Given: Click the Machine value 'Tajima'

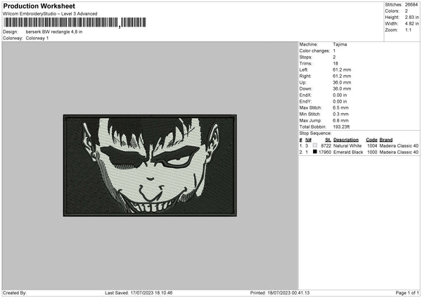Looking at the screenshot, I should [x=340, y=44].
